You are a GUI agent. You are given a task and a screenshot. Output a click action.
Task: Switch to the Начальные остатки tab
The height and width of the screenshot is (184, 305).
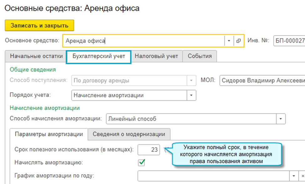pyautogui.click(x=36, y=56)
